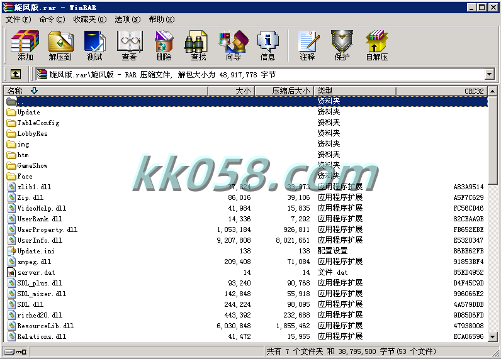Select the Face folder row
This screenshot has width=501, height=359.
tap(246, 176)
